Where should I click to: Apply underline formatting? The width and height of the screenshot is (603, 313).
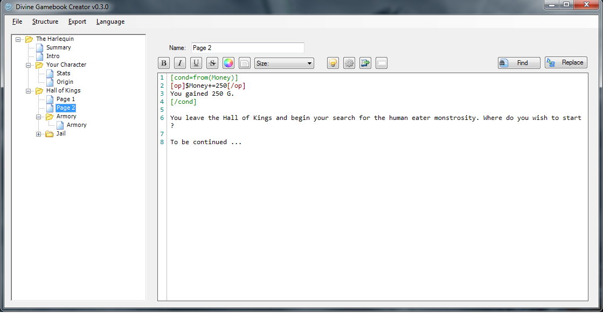pos(196,63)
